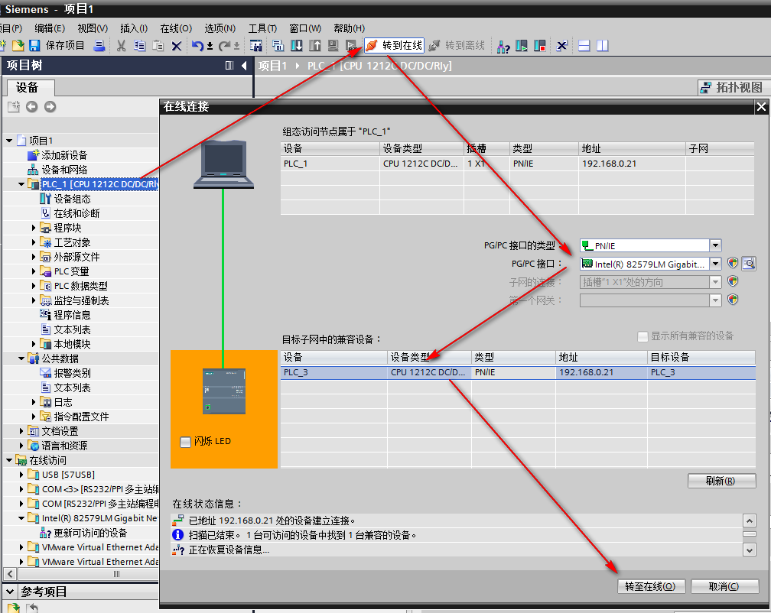Click the 取消(C) button

click(x=724, y=586)
